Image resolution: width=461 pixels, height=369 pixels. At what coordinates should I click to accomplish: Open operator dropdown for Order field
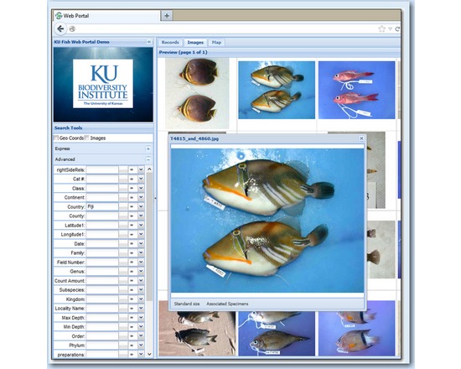(141, 335)
